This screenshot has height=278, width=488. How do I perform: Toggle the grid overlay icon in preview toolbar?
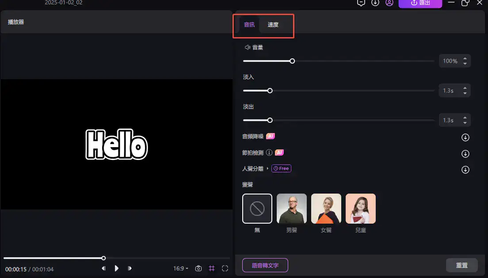pyautogui.click(x=211, y=268)
